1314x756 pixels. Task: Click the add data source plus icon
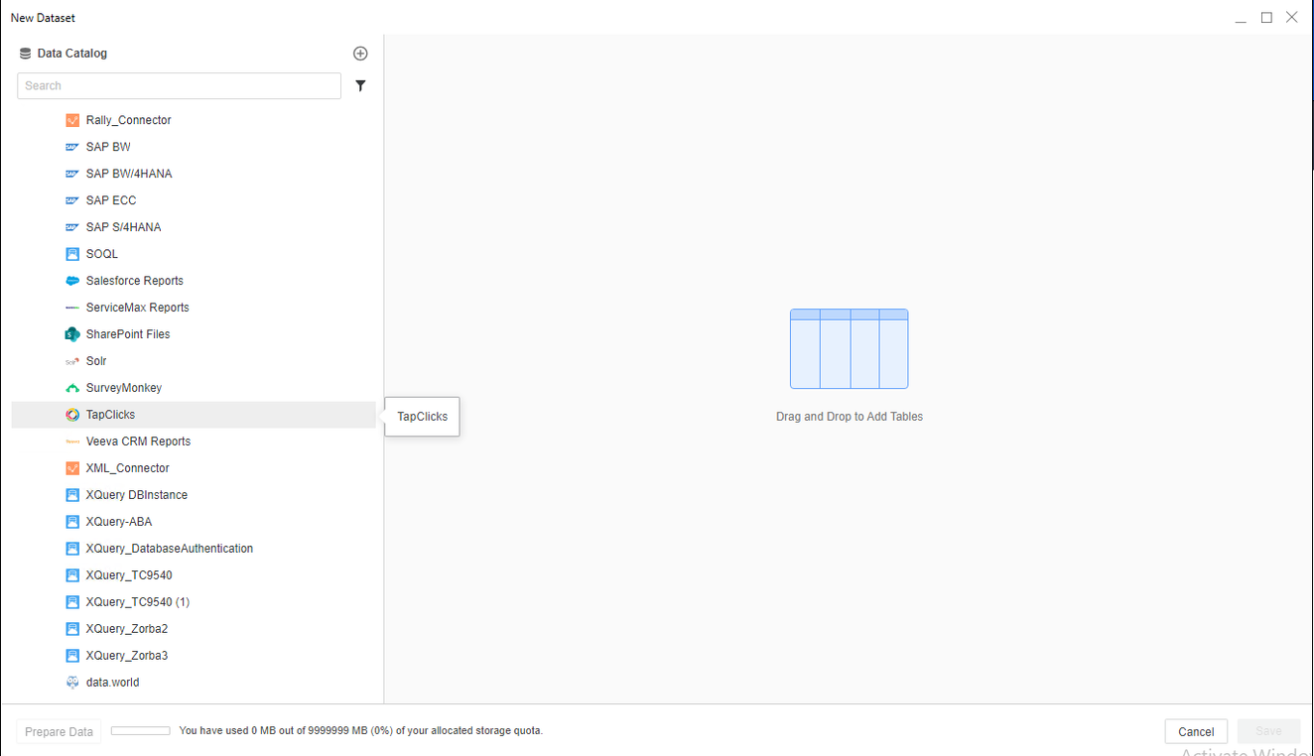(360, 54)
